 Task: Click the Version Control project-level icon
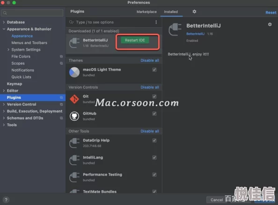(61, 104)
